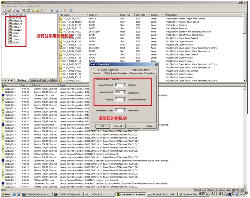
Task: Click the New Channel toolbar icon
Action: pos(24,10)
